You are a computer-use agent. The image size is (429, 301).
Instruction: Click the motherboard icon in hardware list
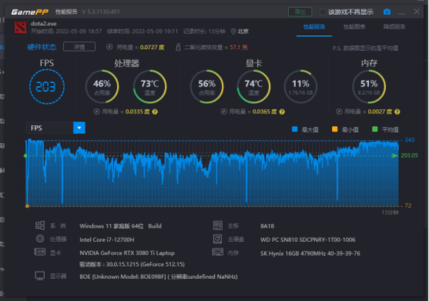point(218,225)
